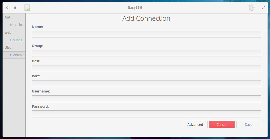Image resolution: width=270 pixels, height=139 pixels.
Task: Click the add new connection icon
Action: [27, 8]
